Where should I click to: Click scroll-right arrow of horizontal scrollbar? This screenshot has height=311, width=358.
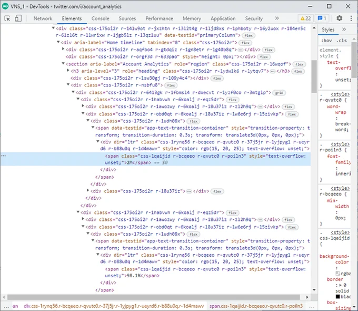pos(307,297)
